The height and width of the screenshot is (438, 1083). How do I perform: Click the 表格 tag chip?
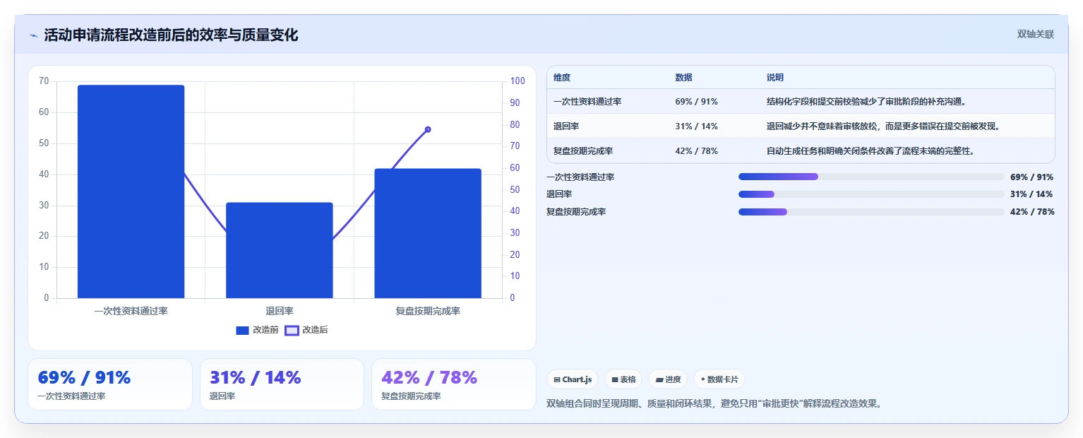point(623,379)
